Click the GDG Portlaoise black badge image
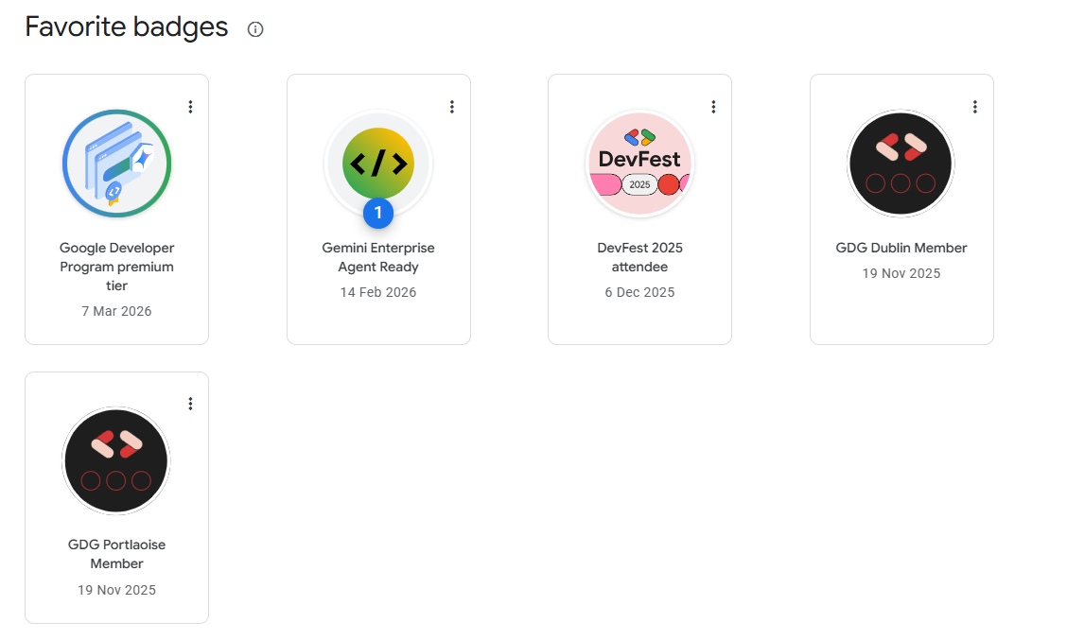 [x=116, y=461]
